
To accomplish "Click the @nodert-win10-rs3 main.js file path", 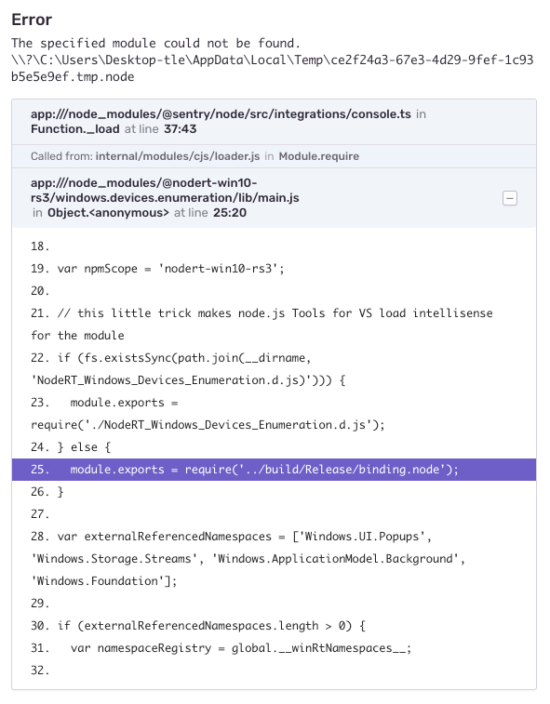I will pos(165,191).
